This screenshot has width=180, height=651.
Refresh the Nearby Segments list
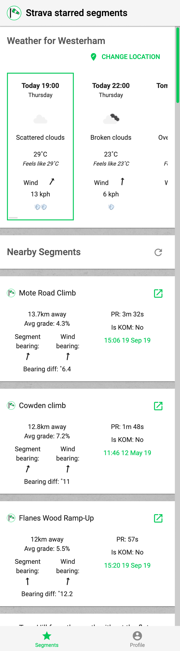click(158, 252)
